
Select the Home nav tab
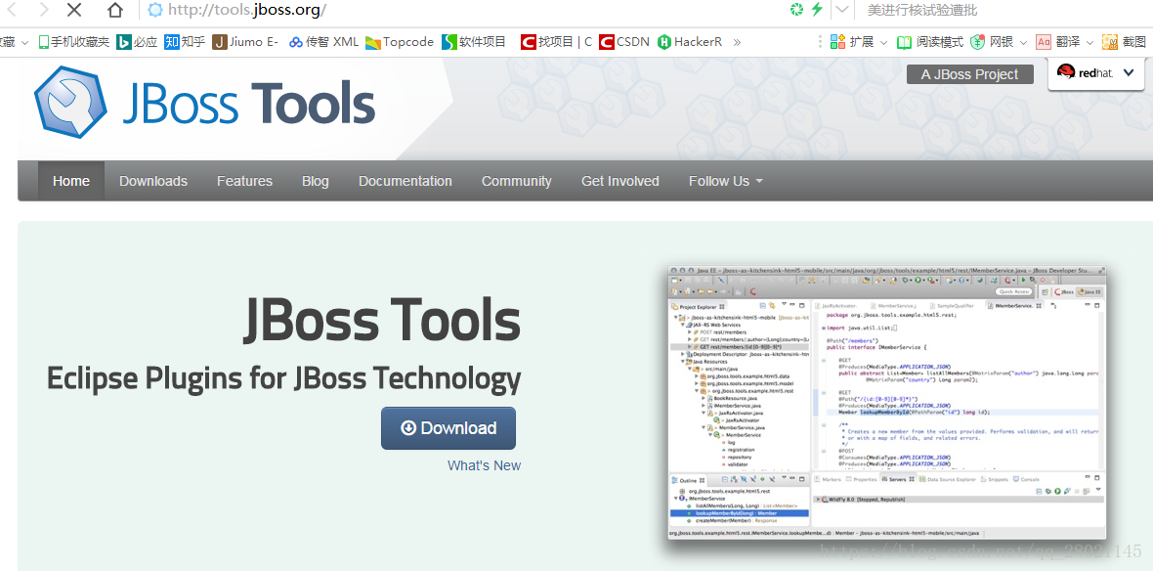(71, 181)
